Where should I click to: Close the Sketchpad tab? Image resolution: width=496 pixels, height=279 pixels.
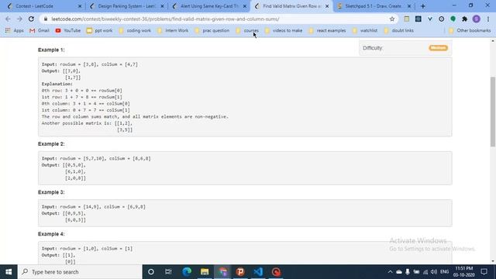[x=409, y=6]
